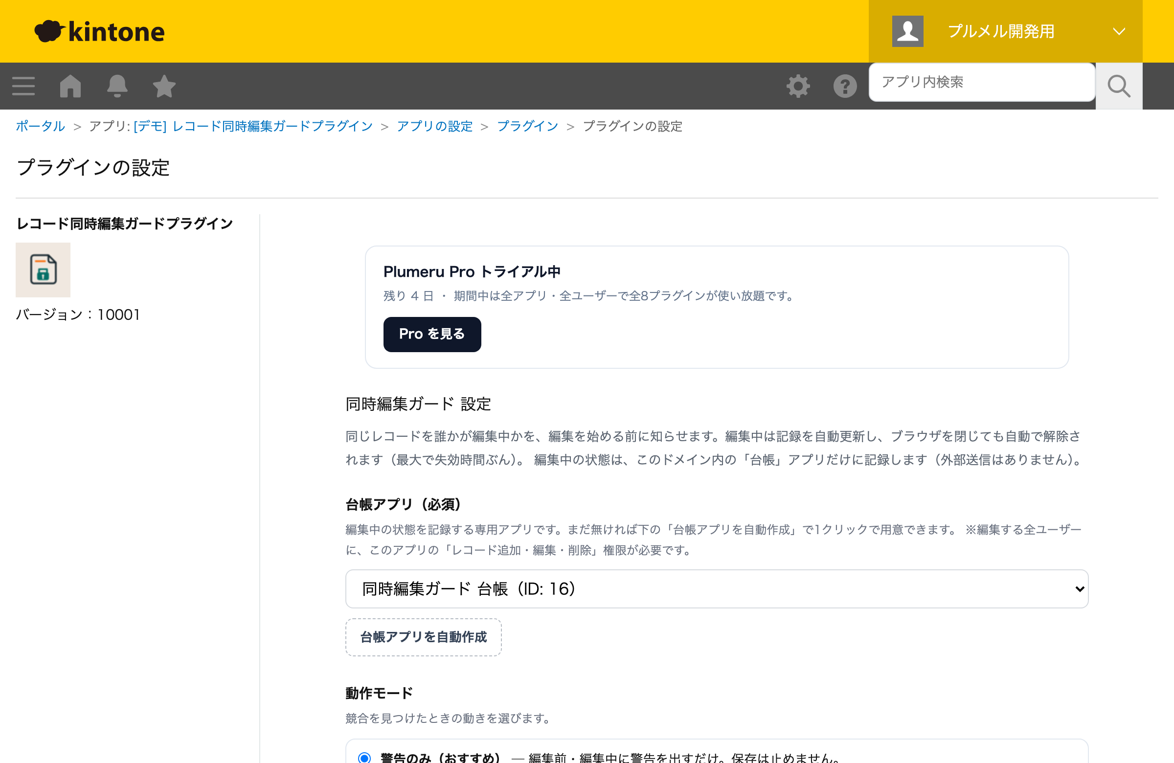Open the 台帳アプリ select dropdown
This screenshot has height=763, width=1174.
pyautogui.click(x=716, y=588)
